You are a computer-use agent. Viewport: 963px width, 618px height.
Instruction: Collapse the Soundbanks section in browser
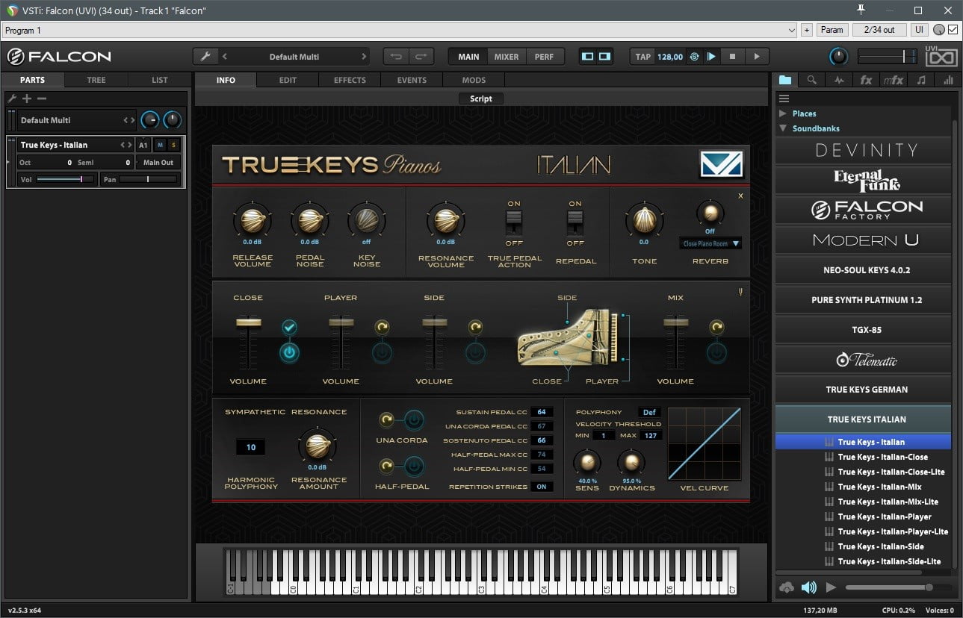[x=783, y=128]
